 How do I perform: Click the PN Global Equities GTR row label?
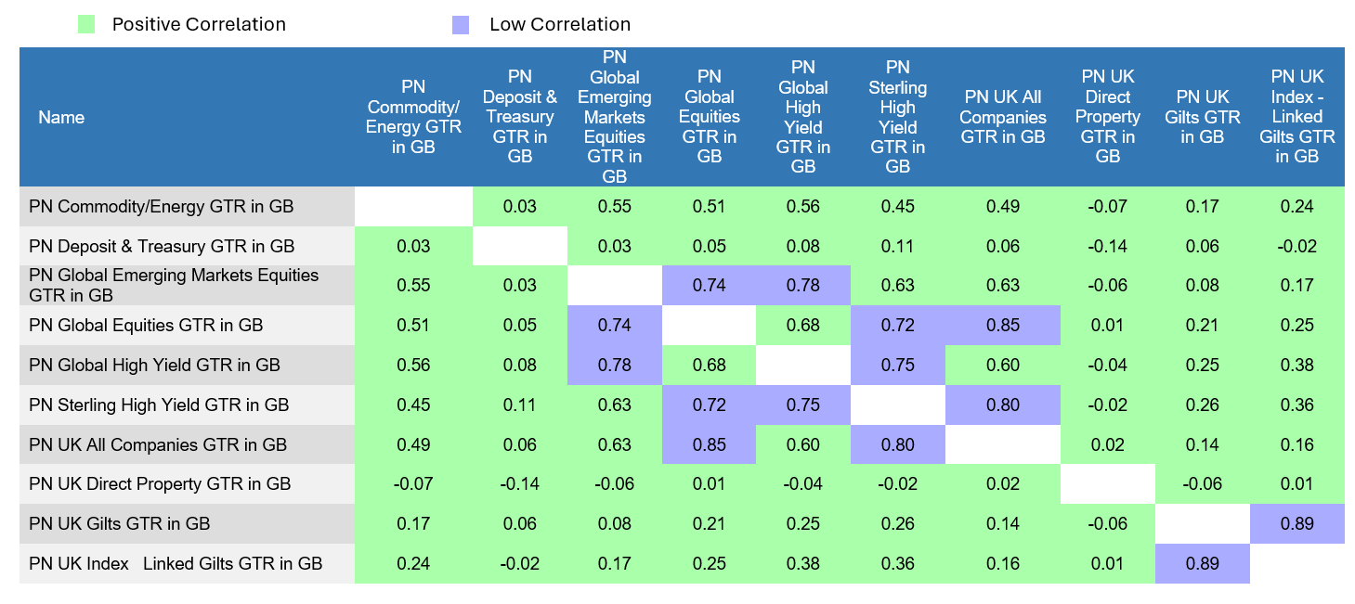point(147,326)
